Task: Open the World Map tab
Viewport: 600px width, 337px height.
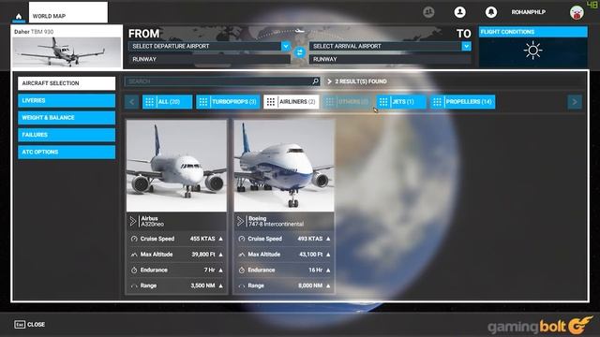Action: [x=68, y=12]
